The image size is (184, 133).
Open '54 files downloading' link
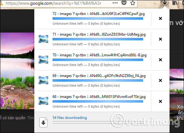click(70, 118)
